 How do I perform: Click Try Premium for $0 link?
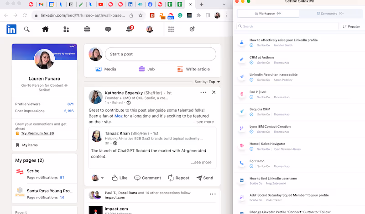pos(37,133)
